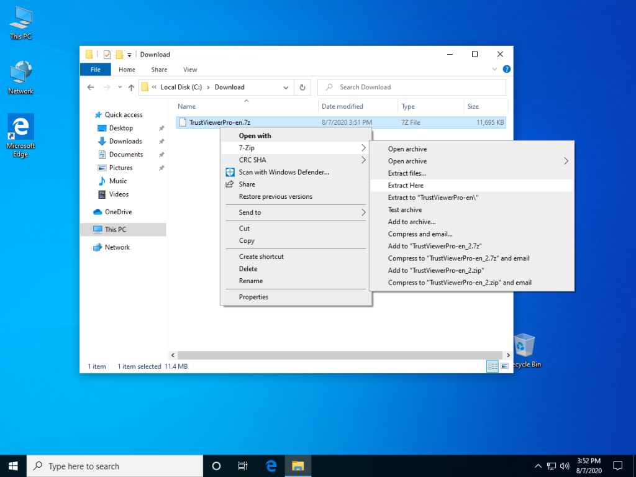
Task: Sort by the Date modified column header
Action: tap(358, 106)
